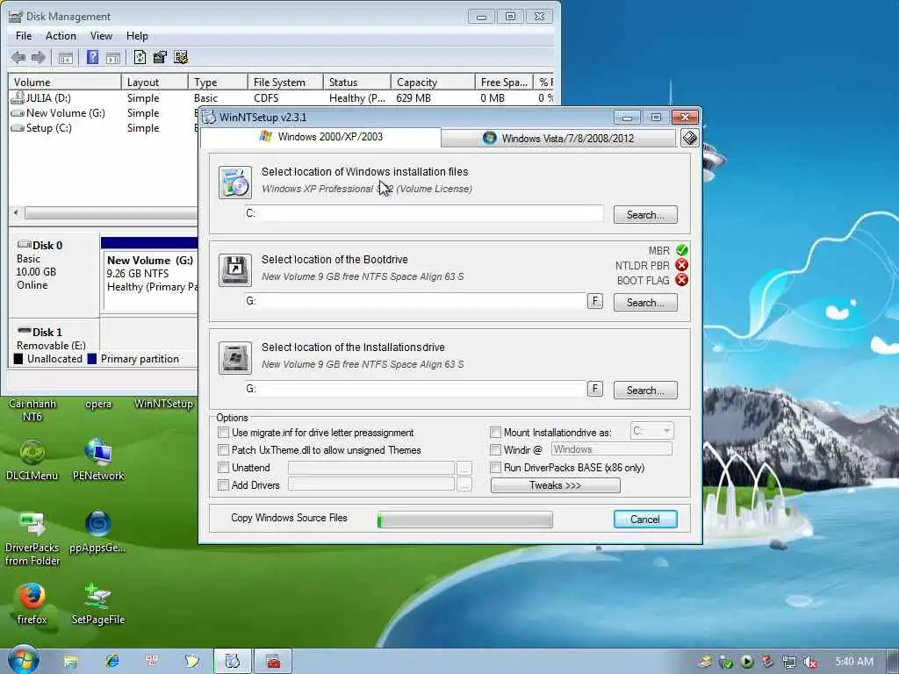Open the Action menu in Disk Management
Image resolution: width=899 pixels, height=674 pixels.
(x=61, y=35)
